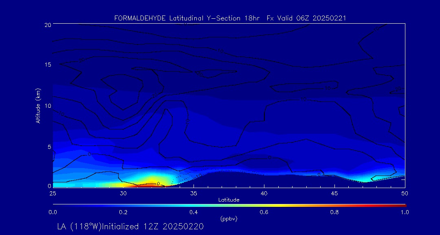Click the Altitude (km) y-axis label
The height and width of the screenshot is (235, 440).
38,106
